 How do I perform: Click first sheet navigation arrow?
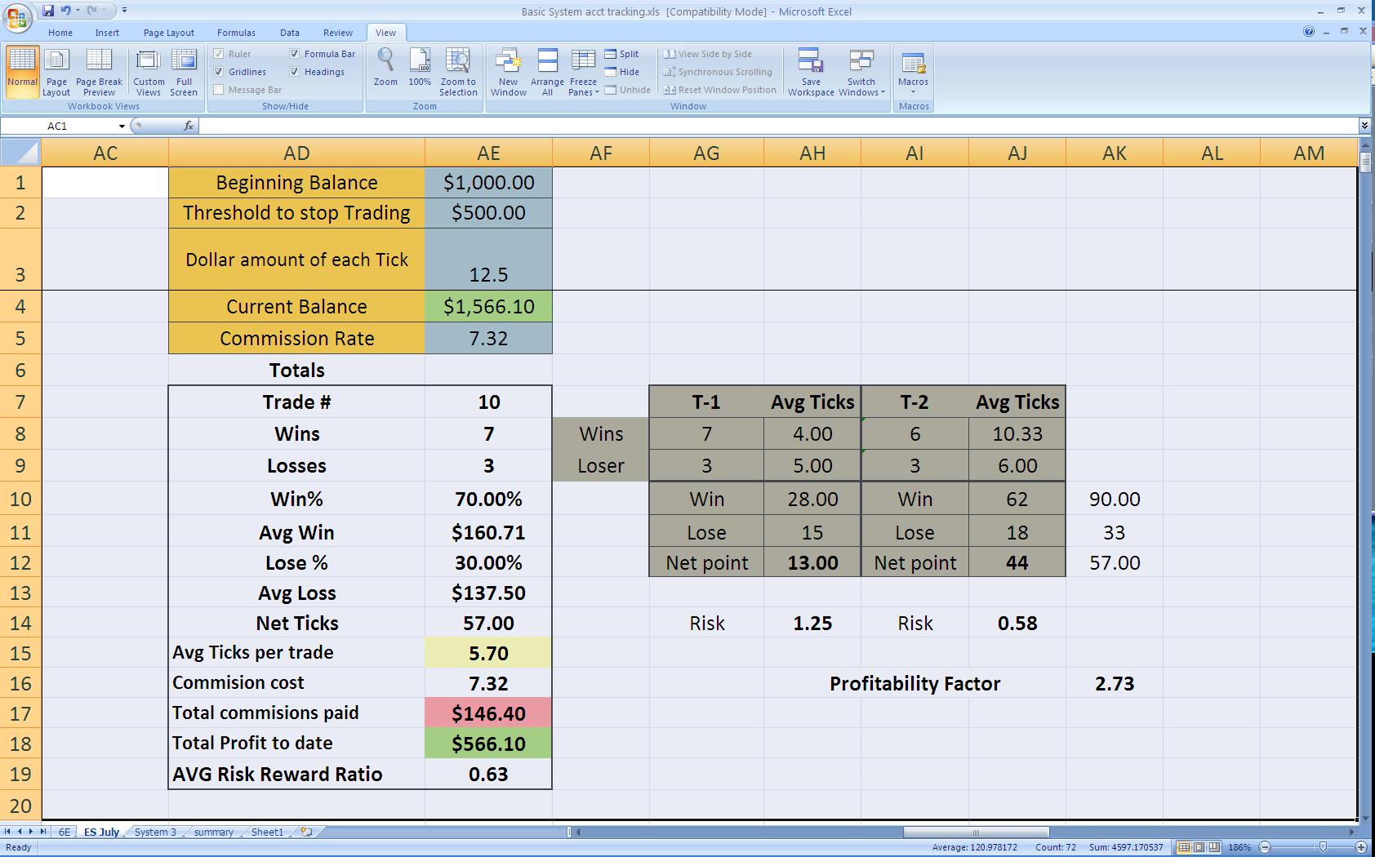coord(8,832)
